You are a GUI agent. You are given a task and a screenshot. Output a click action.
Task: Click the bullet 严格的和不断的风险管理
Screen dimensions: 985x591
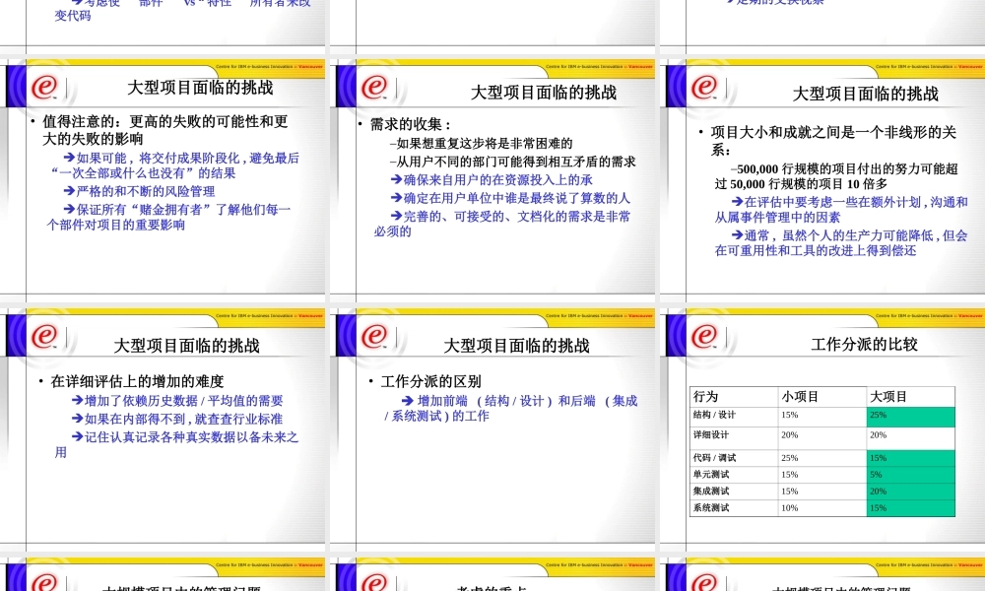point(140,191)
